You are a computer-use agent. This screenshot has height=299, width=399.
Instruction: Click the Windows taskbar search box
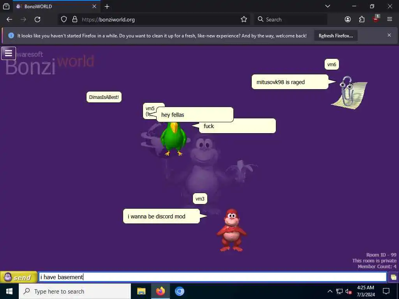click(x=75, y=291)
